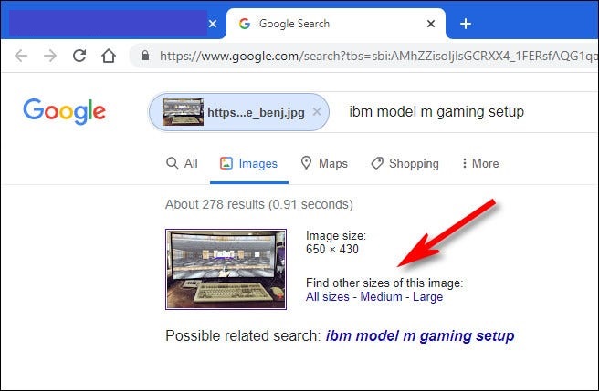The image size is (599, 391).
Task: Click the Google logo
Action: point(64,111)
